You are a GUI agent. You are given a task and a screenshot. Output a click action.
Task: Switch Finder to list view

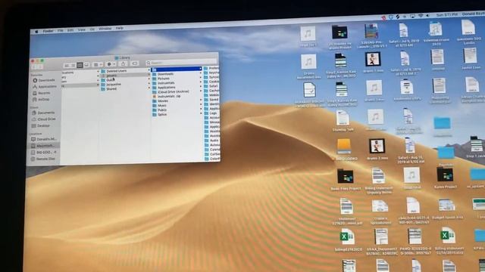(74, 65)
